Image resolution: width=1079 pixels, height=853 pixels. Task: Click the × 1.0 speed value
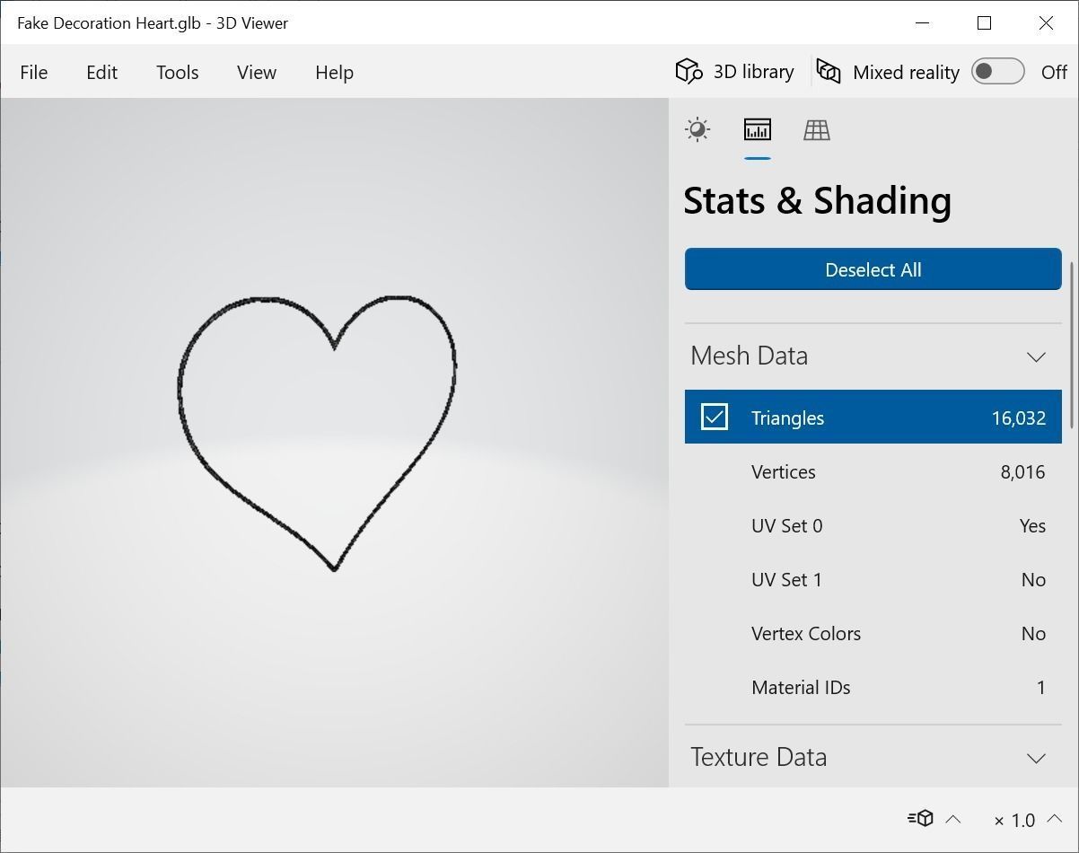coord(1014,820)
